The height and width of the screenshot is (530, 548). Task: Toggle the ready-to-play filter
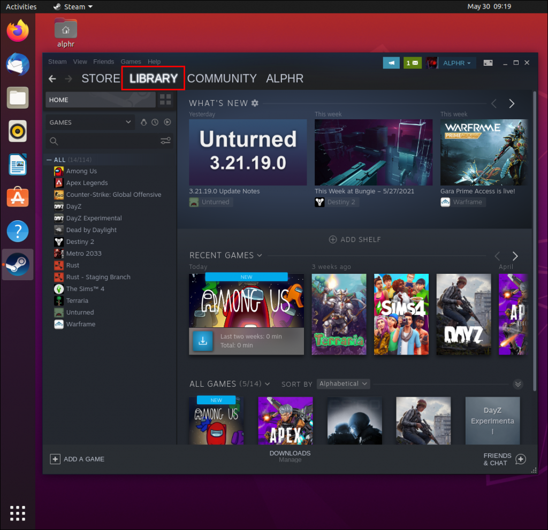(167, 122)
